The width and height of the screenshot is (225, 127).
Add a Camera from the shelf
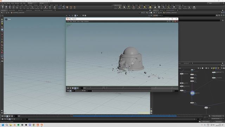[x=116, y=7]
